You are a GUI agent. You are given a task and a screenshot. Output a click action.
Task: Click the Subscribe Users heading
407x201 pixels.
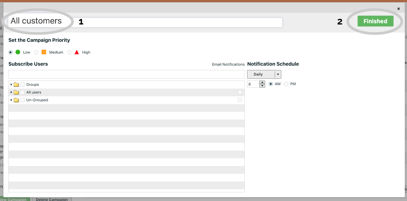28,64
